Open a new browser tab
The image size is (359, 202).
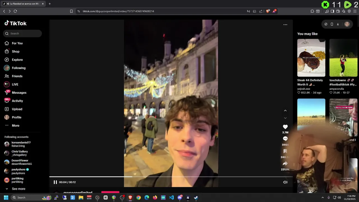[50, 4]
